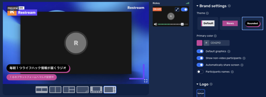Select the layout with right-side thumbnails
Viewport: 266px width, 97px height.
coord(110,89)
